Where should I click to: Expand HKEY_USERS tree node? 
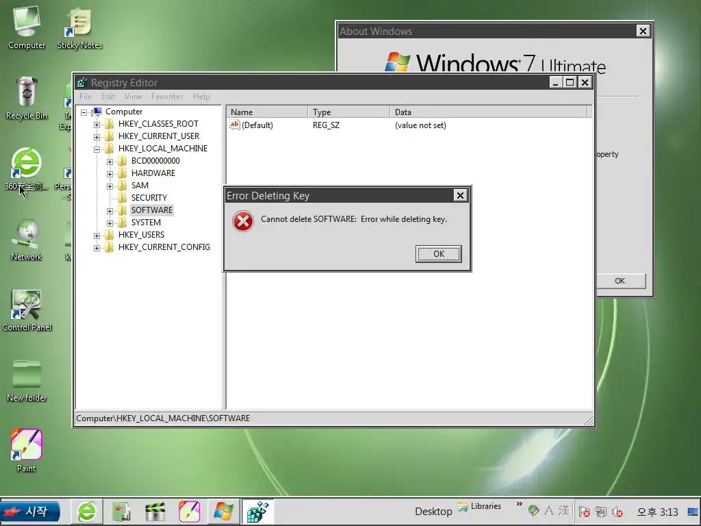(x=97, y=236)
